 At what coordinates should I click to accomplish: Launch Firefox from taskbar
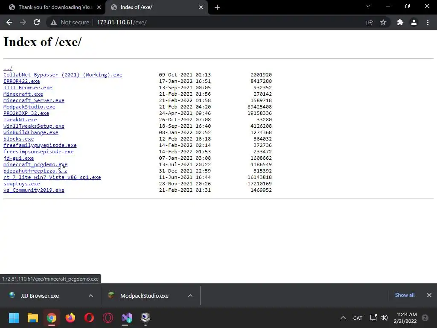[70, 318]
